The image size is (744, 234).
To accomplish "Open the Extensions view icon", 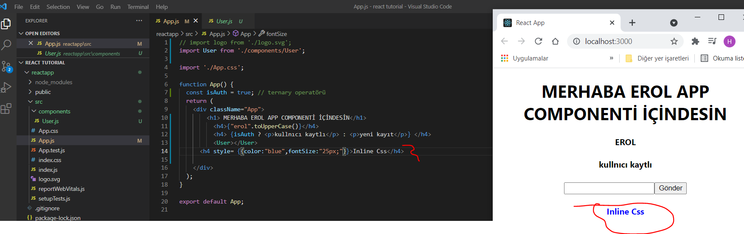I will [x=6, y=109].
